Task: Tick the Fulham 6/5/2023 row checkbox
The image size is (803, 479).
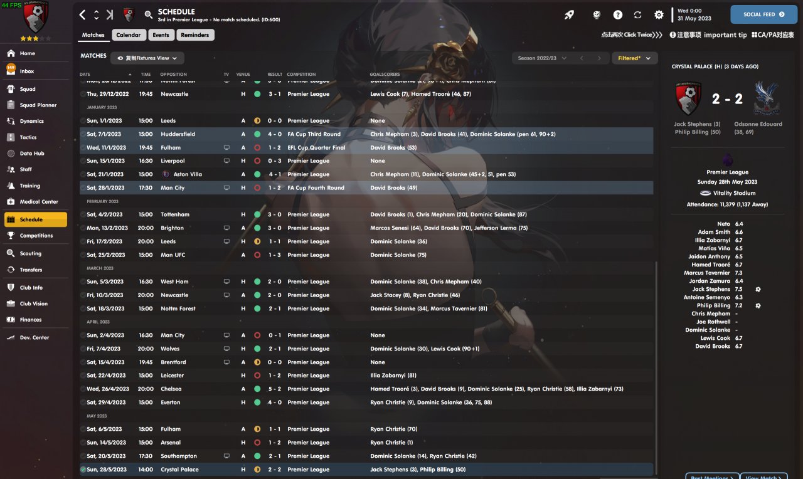Action: (x=83, y=429)
